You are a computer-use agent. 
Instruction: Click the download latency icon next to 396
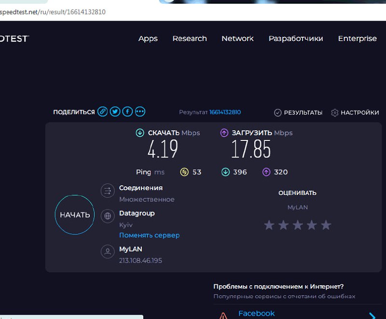[225, 172]
